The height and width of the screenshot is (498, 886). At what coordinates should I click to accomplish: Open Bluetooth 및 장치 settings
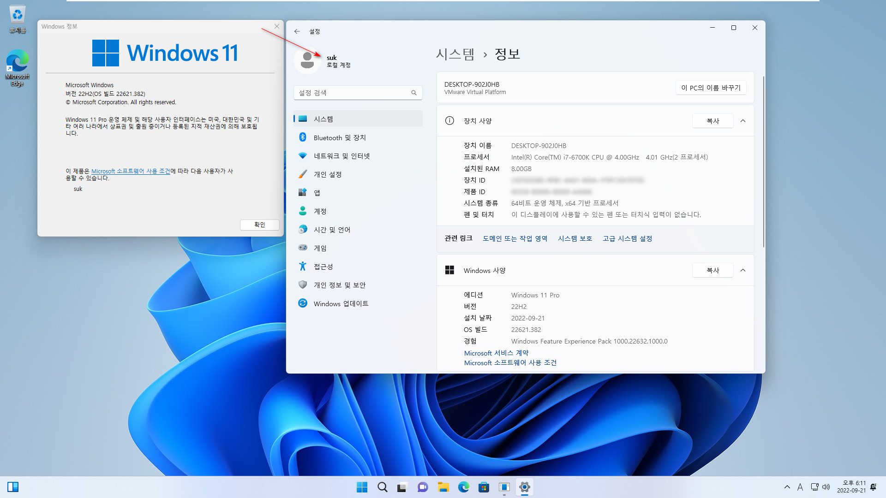tap(358, 137)
